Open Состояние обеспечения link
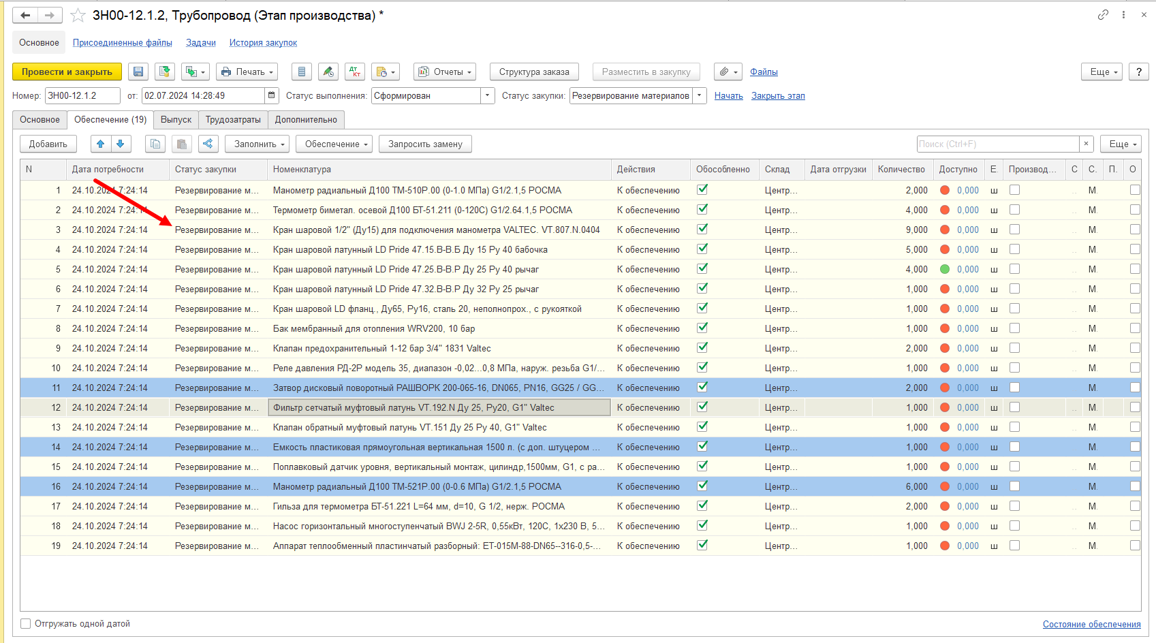 pos(1091,624)
